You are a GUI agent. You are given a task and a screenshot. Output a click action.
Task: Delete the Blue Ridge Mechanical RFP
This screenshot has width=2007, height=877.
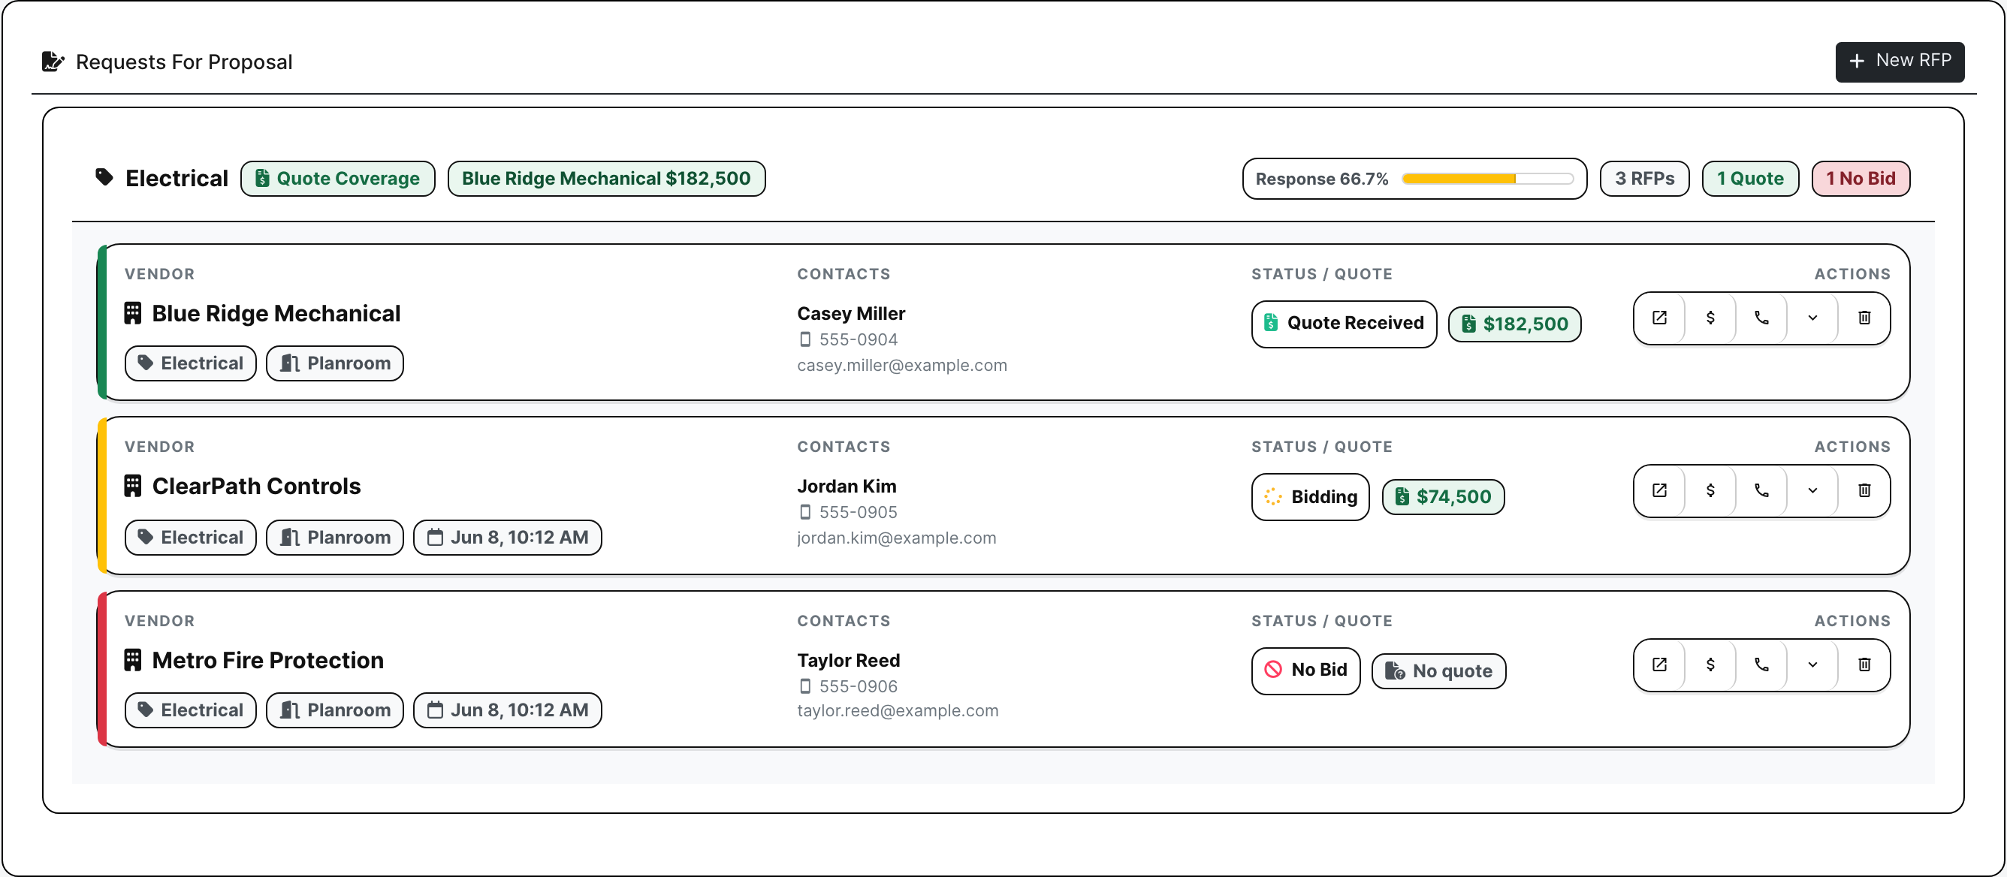(x=1864, y=318)
